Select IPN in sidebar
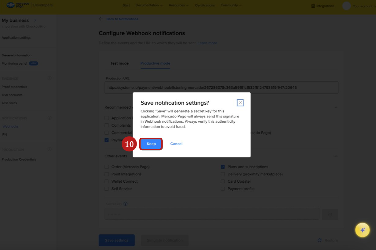The image size is (376, 250). 4,134
